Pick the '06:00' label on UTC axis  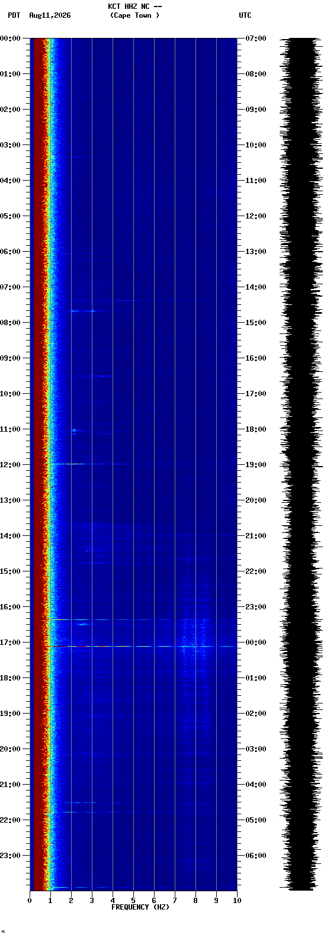tap(256, 856)
